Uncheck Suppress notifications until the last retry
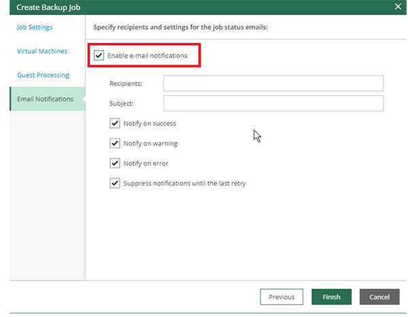Image resolution: width=408 pixels, height=317 pixels. coord(115,183)
